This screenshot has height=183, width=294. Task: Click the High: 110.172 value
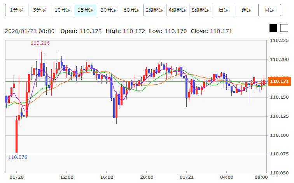pyautogui.click(x=125, y=31)
